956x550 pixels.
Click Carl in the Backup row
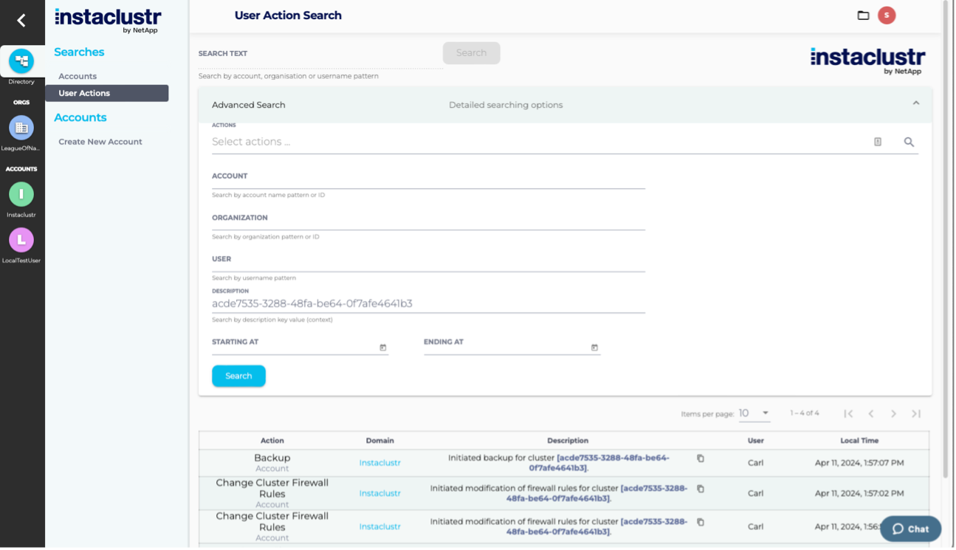tap(755, 463)
